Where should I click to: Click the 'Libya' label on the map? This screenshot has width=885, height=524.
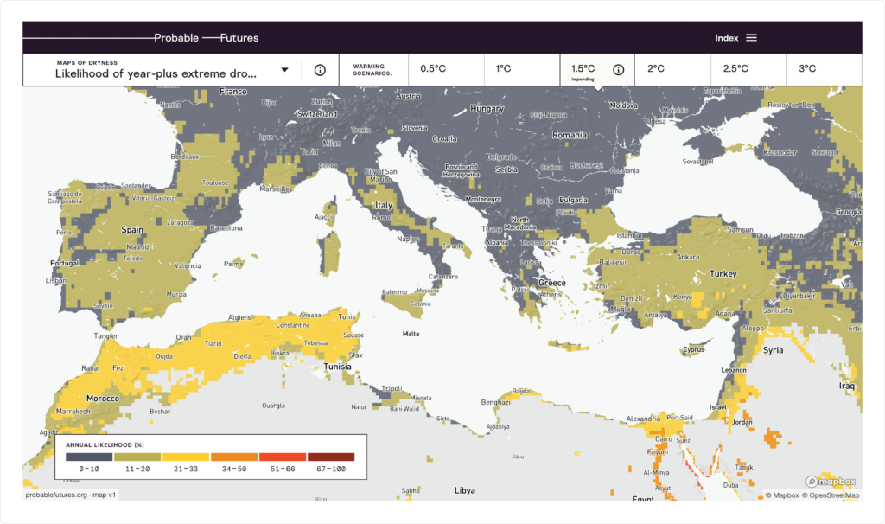coord(465,490)
